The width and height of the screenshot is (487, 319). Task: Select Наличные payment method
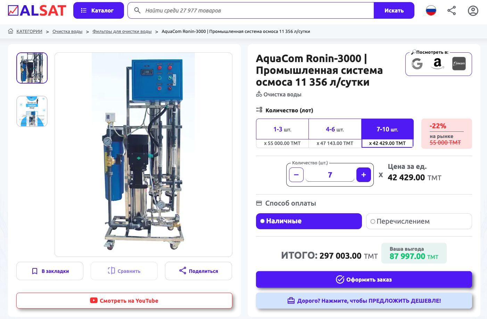308,221
